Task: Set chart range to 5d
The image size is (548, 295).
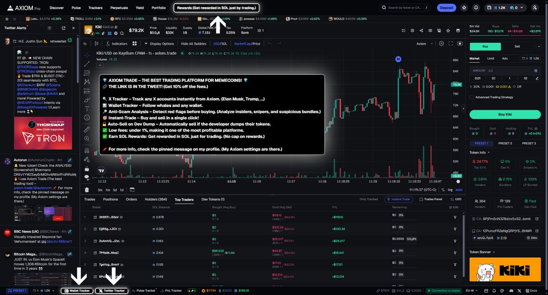Action: pos(115,190)
